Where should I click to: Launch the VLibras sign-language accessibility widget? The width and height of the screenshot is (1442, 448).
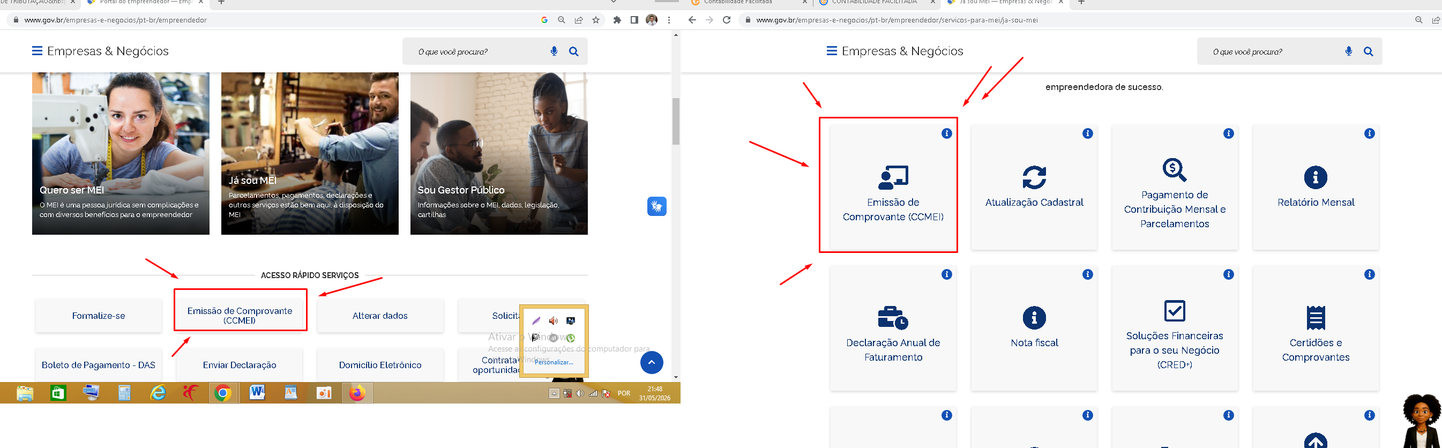(x=656, y=206)
